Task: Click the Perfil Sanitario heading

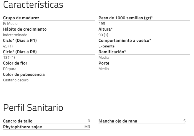Action: (33, 108)
